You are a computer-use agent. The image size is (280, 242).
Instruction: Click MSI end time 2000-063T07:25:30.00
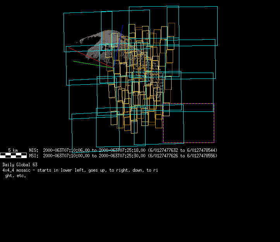coord(122,156)
